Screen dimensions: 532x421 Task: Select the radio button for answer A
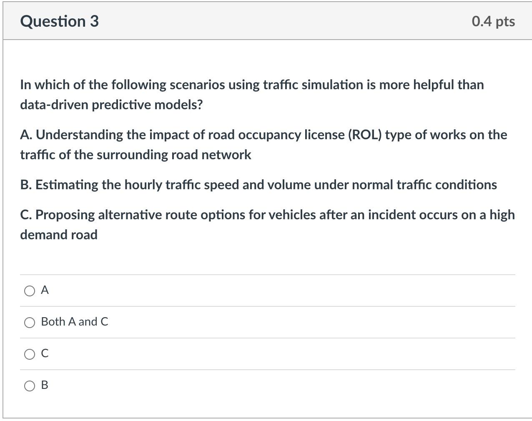click(29, 291)
